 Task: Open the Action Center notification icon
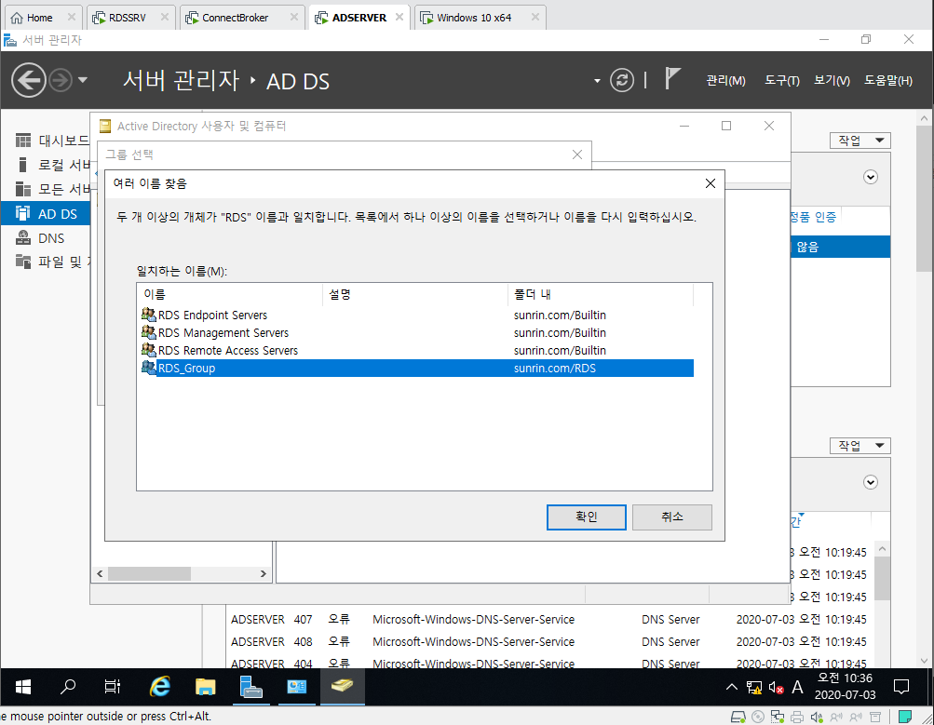901,687
